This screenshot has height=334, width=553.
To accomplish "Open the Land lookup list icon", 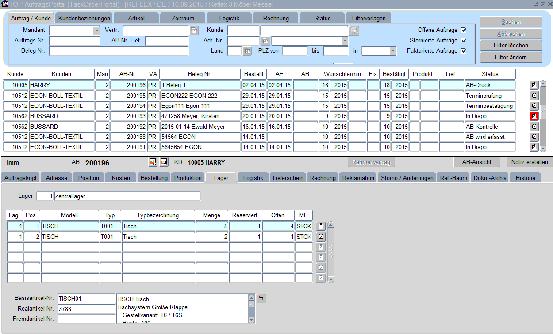I will click(247, 51).
